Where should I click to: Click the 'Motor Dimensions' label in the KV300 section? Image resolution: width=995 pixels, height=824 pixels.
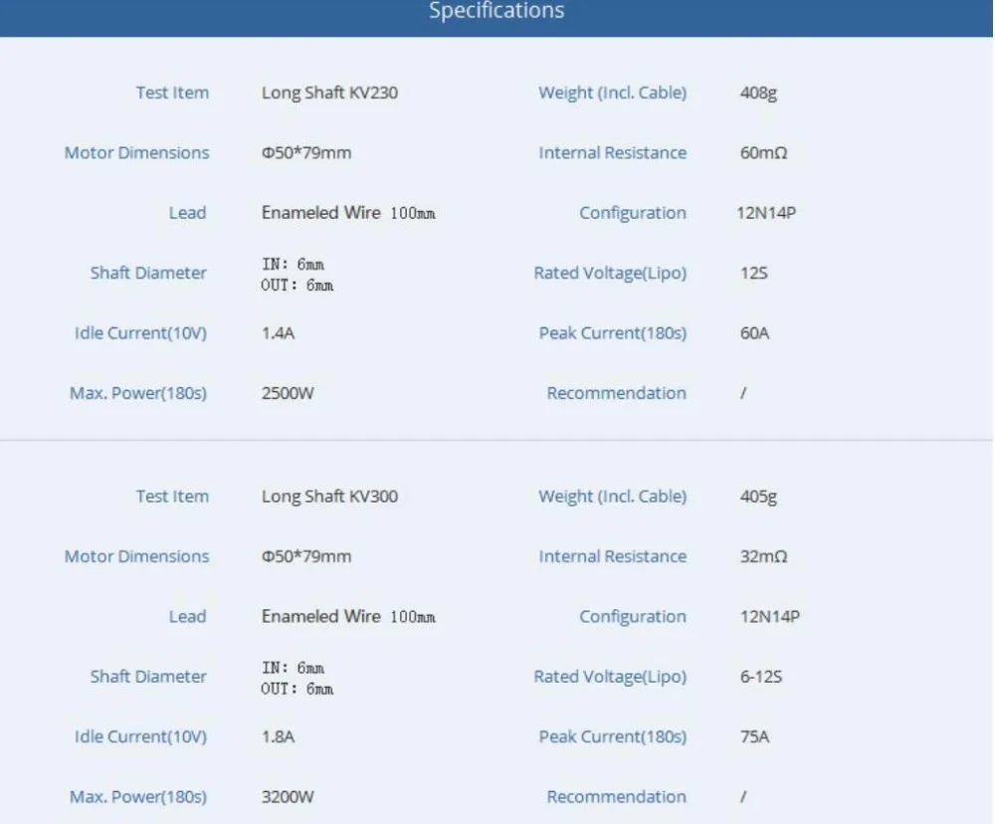pos(136,556)
